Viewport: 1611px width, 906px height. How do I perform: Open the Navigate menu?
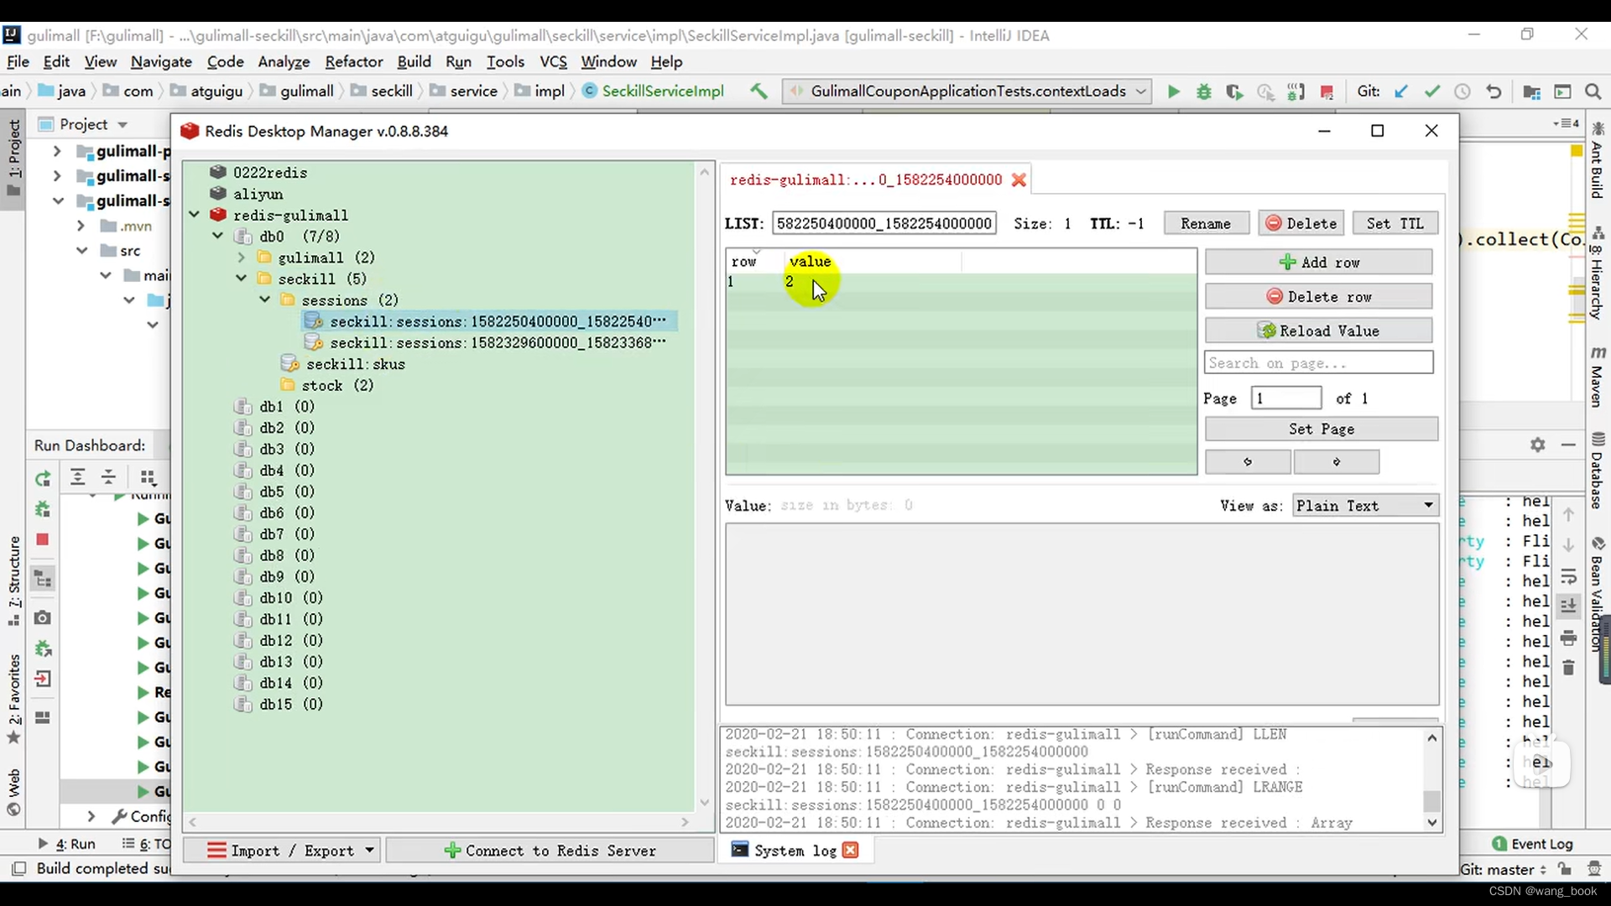click(x=161, y=61)
